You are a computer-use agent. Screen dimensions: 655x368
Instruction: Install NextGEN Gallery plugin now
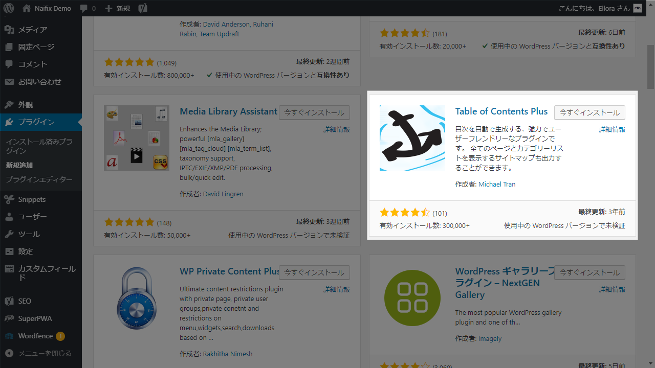pos(589,272)
